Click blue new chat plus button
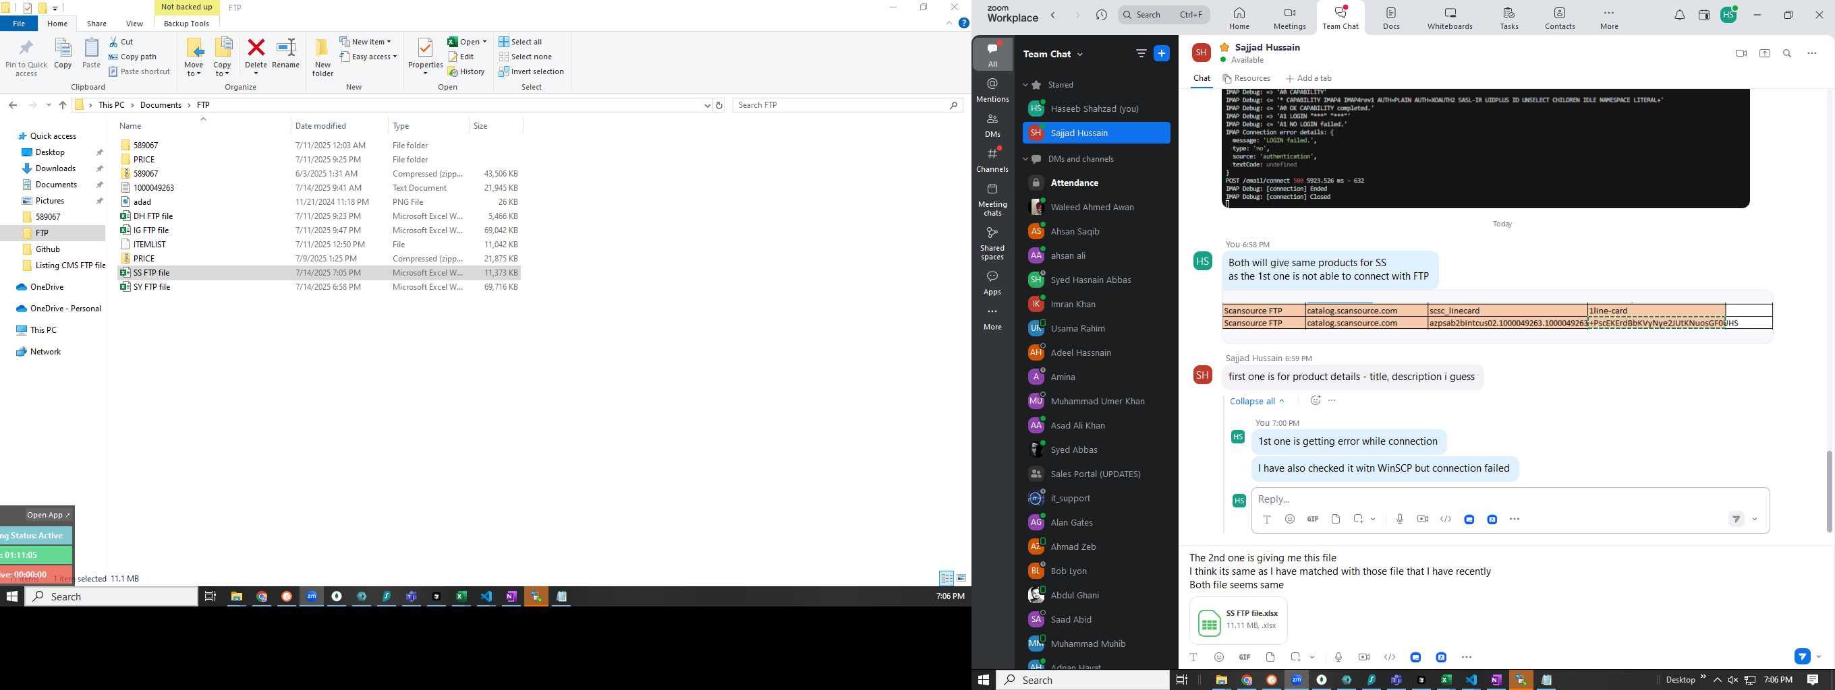This screenshot has width=1835, height=690. tap(1161, 53)
